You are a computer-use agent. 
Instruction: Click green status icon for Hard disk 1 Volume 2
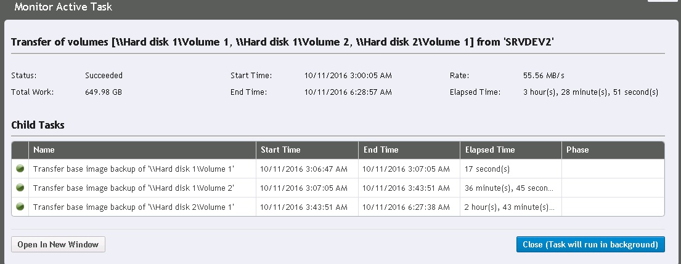(x=20, y=188)
